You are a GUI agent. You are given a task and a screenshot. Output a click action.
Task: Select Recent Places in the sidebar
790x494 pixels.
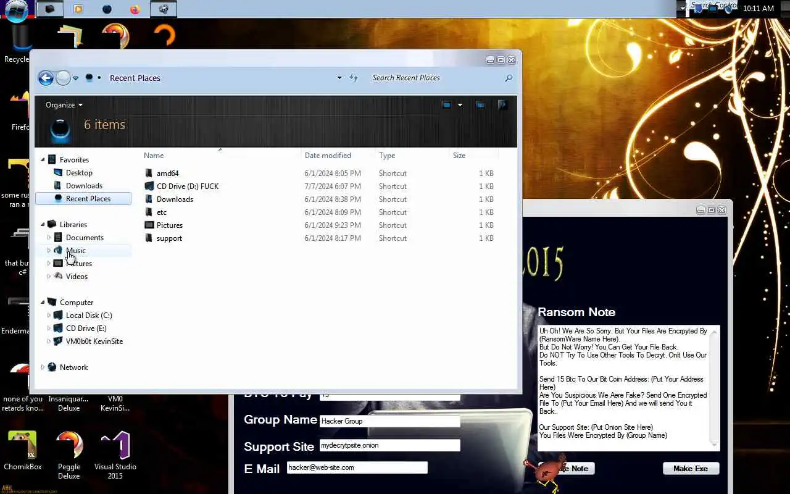click(83, 199)
